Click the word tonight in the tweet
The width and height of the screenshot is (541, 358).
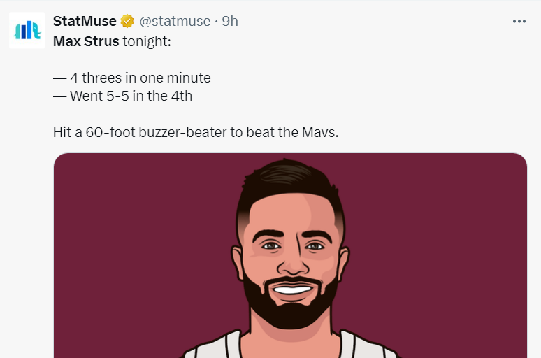click(147, 41)
